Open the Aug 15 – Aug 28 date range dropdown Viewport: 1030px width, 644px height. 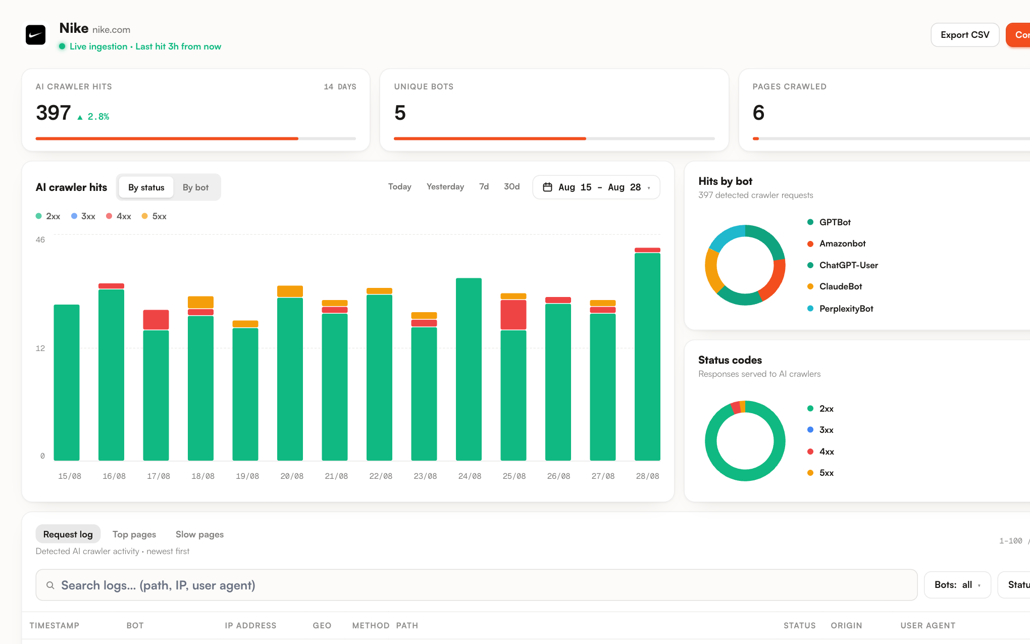coord(596,187)
